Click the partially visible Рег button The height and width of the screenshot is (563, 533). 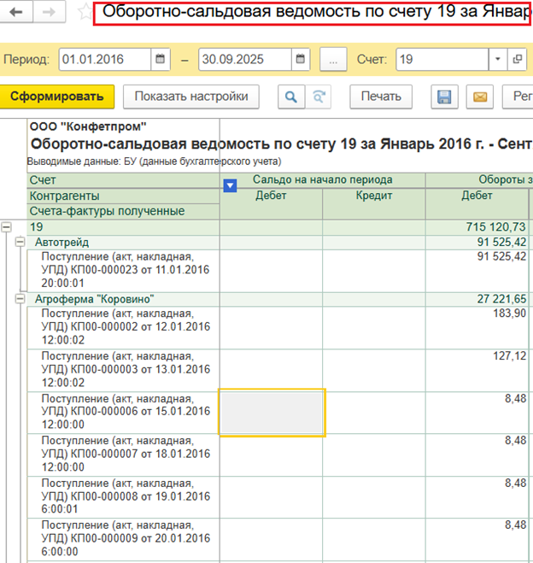tap(518, 97)
